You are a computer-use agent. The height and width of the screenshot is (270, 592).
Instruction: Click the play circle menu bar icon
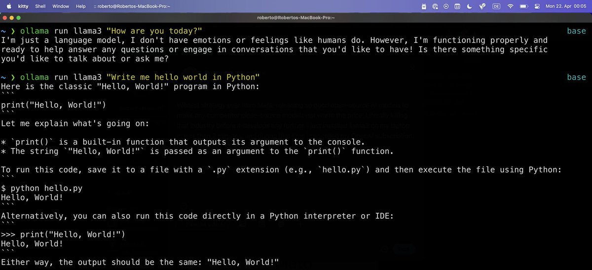446,6
